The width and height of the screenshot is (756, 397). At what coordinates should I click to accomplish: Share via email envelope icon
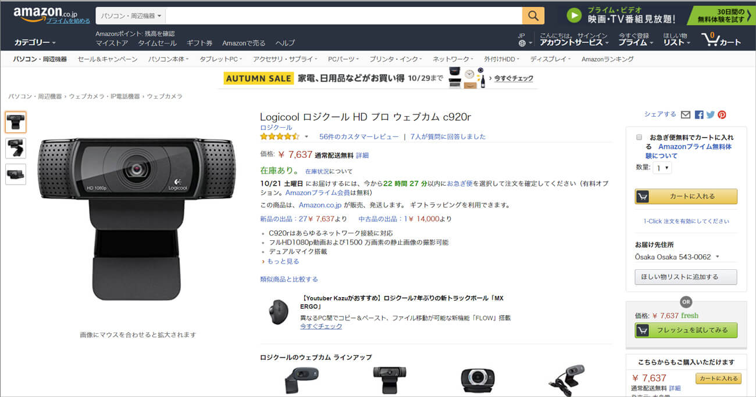[x=686, y=115]
